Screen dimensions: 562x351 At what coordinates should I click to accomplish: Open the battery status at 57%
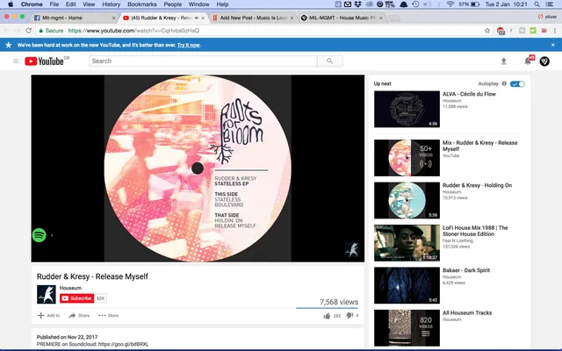[469, 4]
